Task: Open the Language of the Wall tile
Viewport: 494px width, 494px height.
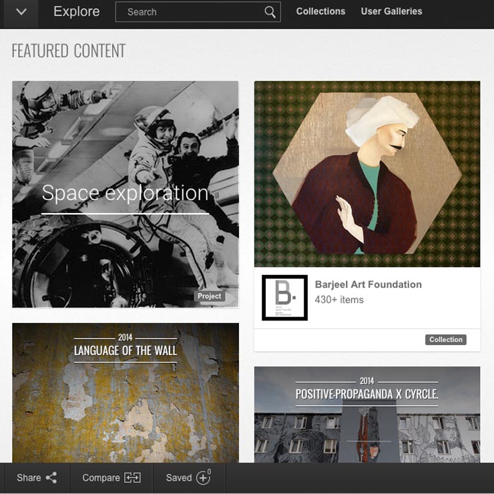Action: click(x=126, y=393)
